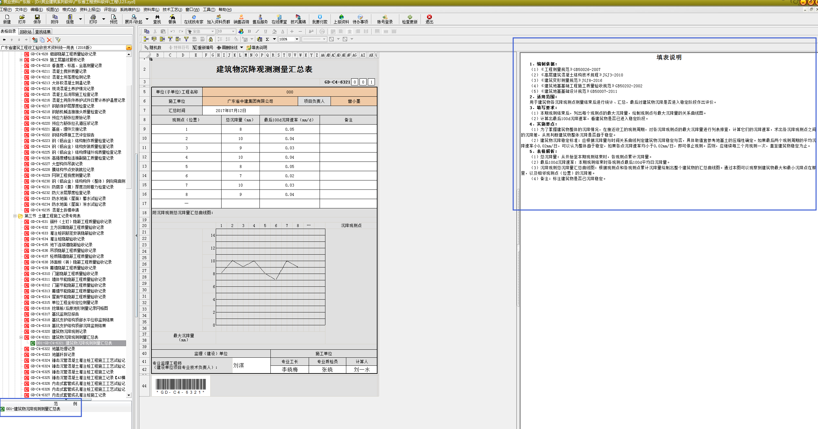The width and height of the screenshot is (818, 429).
Task: Click the NO重新编号 button
Action: pos(203,48)
